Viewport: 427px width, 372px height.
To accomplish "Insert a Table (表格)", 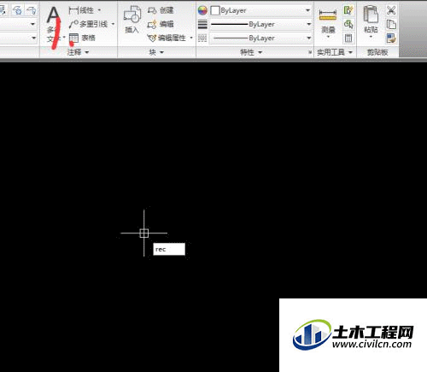I will 82,38.
